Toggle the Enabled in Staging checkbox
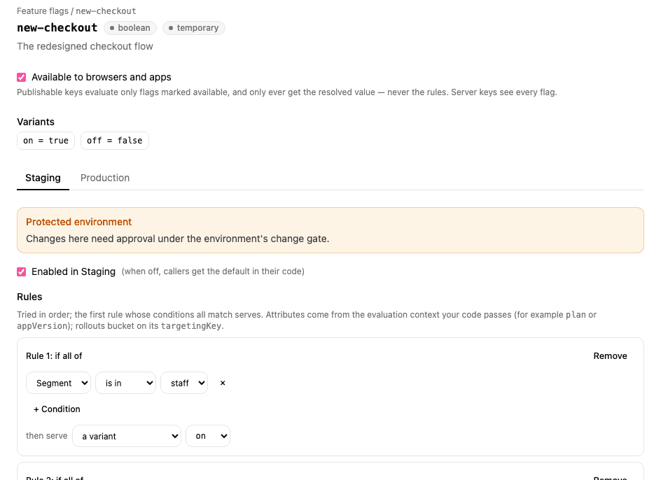661x480 pixels. point(22,271)
